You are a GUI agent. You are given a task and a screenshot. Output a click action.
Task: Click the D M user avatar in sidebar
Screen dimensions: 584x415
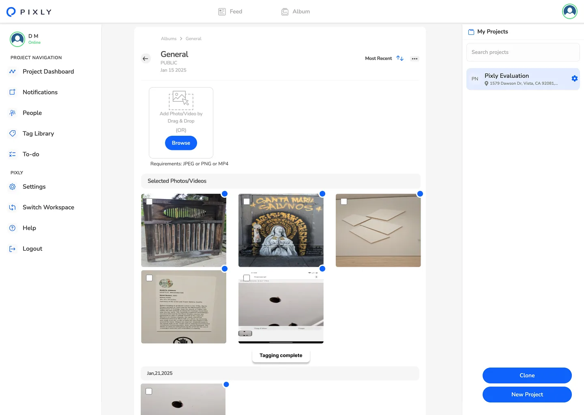pos(17,39)
